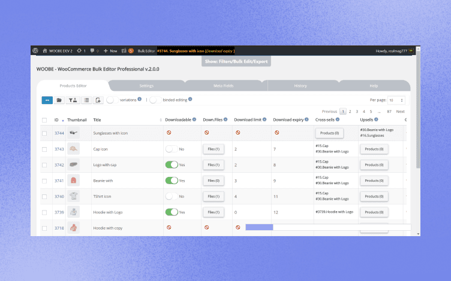The height and width of the screenshot is (281, 451).
Task: Go to page 2 of pagination
Action: 350,112
